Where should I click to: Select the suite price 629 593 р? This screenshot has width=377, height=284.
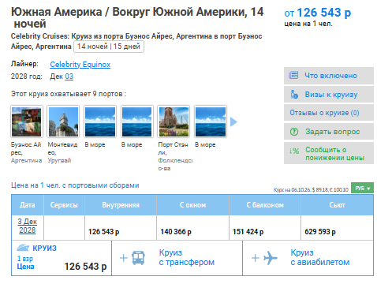(320, 232)
